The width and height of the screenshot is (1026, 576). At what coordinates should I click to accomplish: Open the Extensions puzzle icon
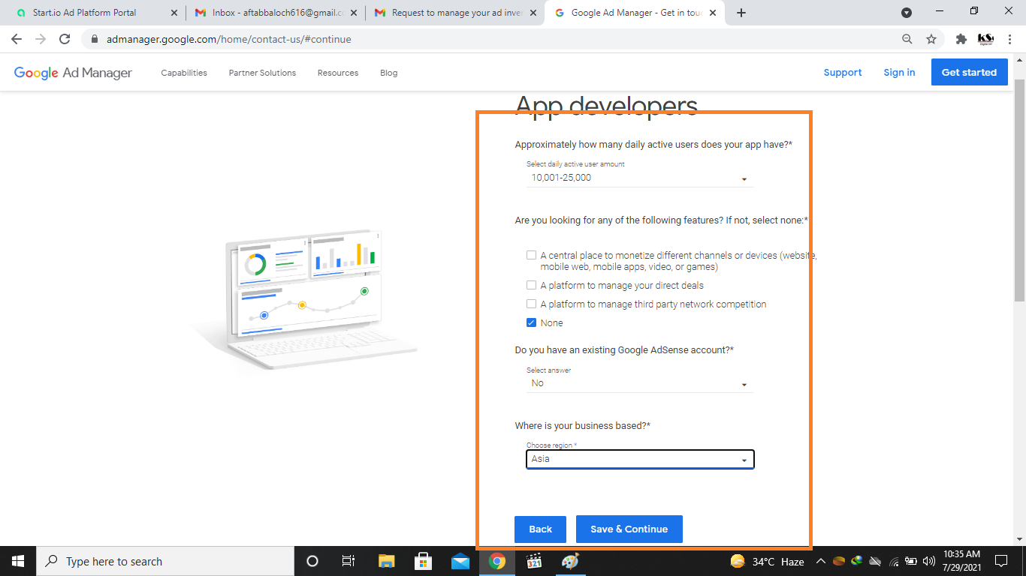click(961, 39)
